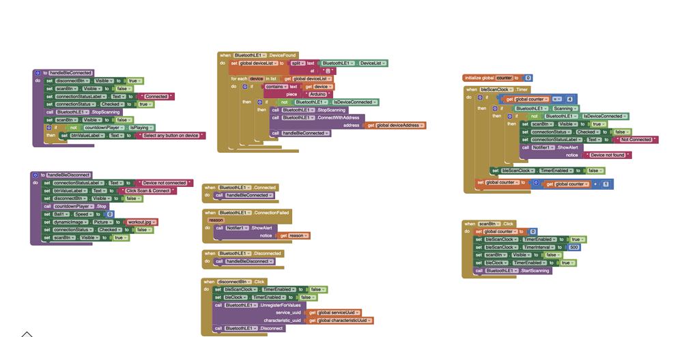
Task: Click gear on 'if BluetoothLE1 Scanning' block
Action: pyautogui.click(x=495, y=108)
